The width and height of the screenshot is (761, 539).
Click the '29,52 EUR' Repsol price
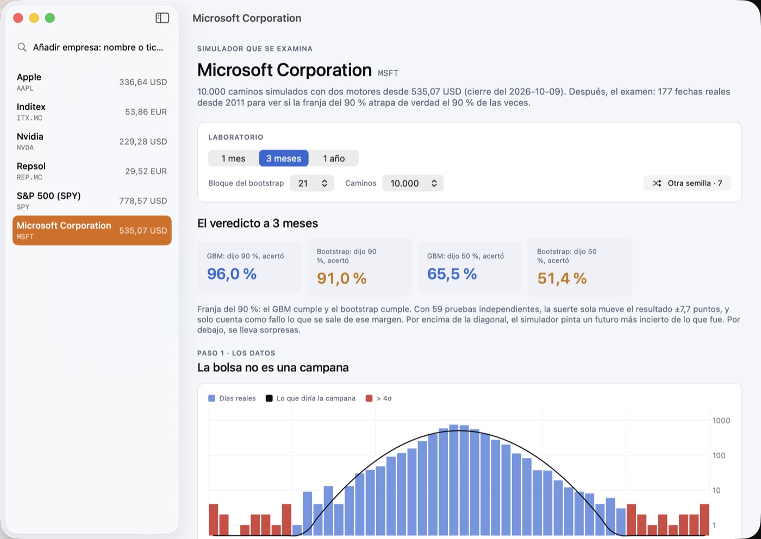pyautogui.click(x=146, y=171)
